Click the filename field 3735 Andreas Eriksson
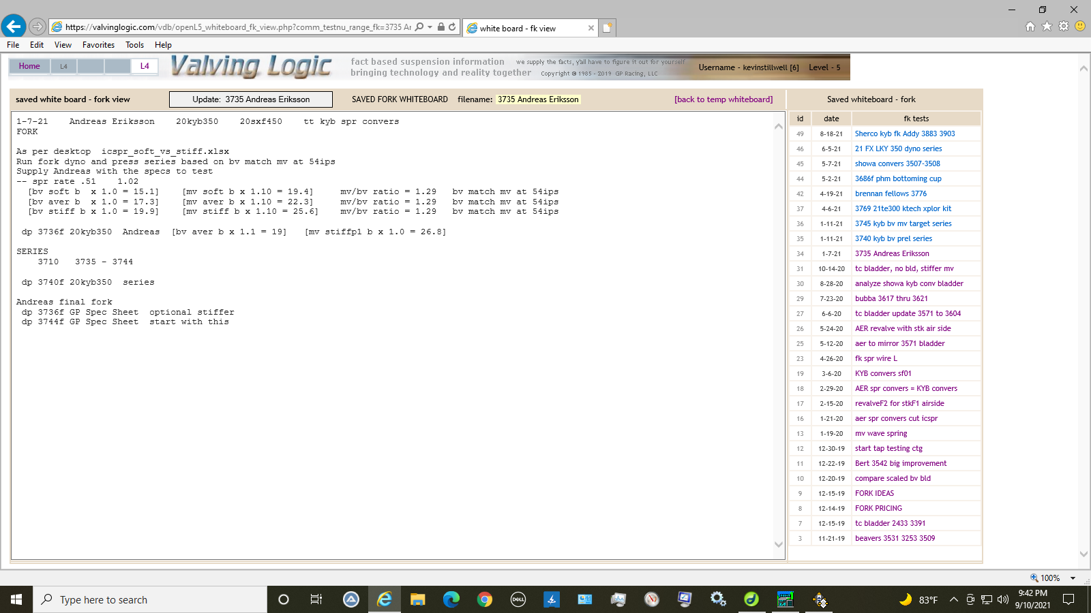 (538, 99)
